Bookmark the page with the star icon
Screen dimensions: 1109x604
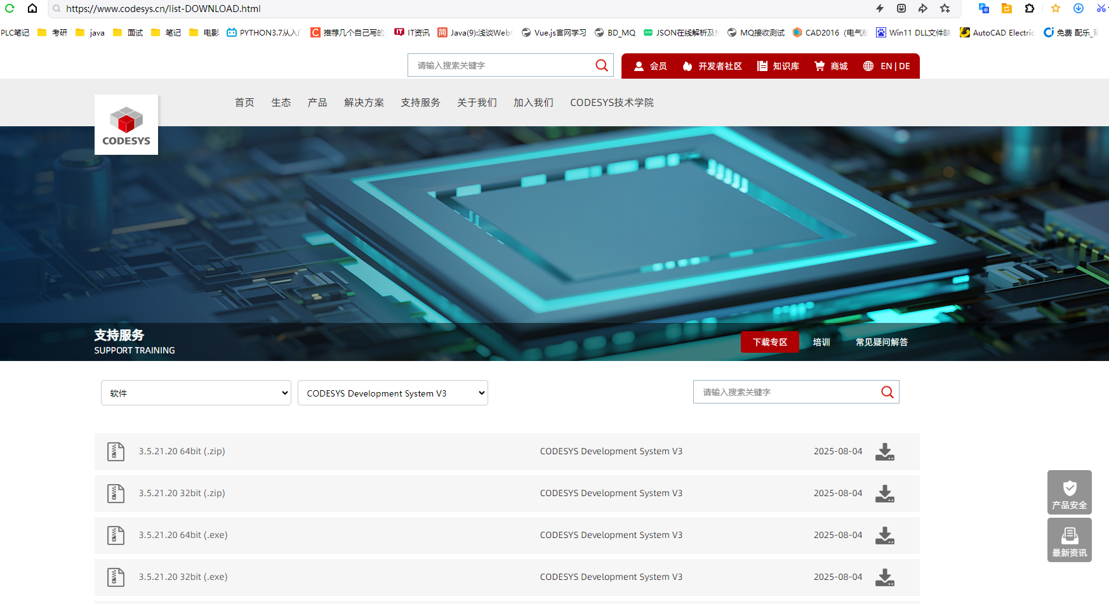pyautogui.click(x=1055, y=8)
